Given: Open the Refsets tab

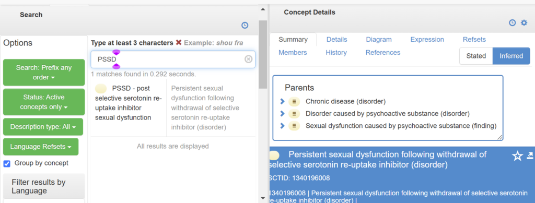Looking at the screenshot, I should 474,40.
